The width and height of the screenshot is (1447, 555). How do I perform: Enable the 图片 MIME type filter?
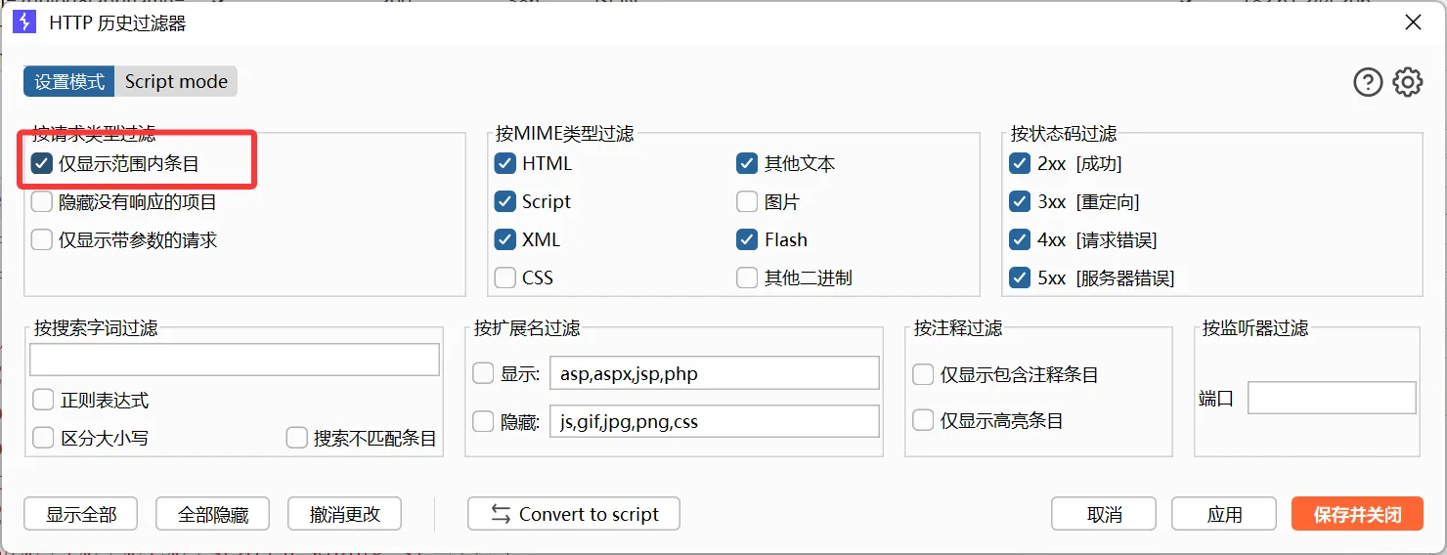click(x=747, y=202)
